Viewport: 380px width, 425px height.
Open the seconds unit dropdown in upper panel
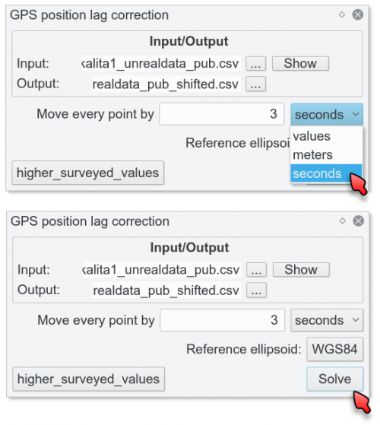[327, 114]
